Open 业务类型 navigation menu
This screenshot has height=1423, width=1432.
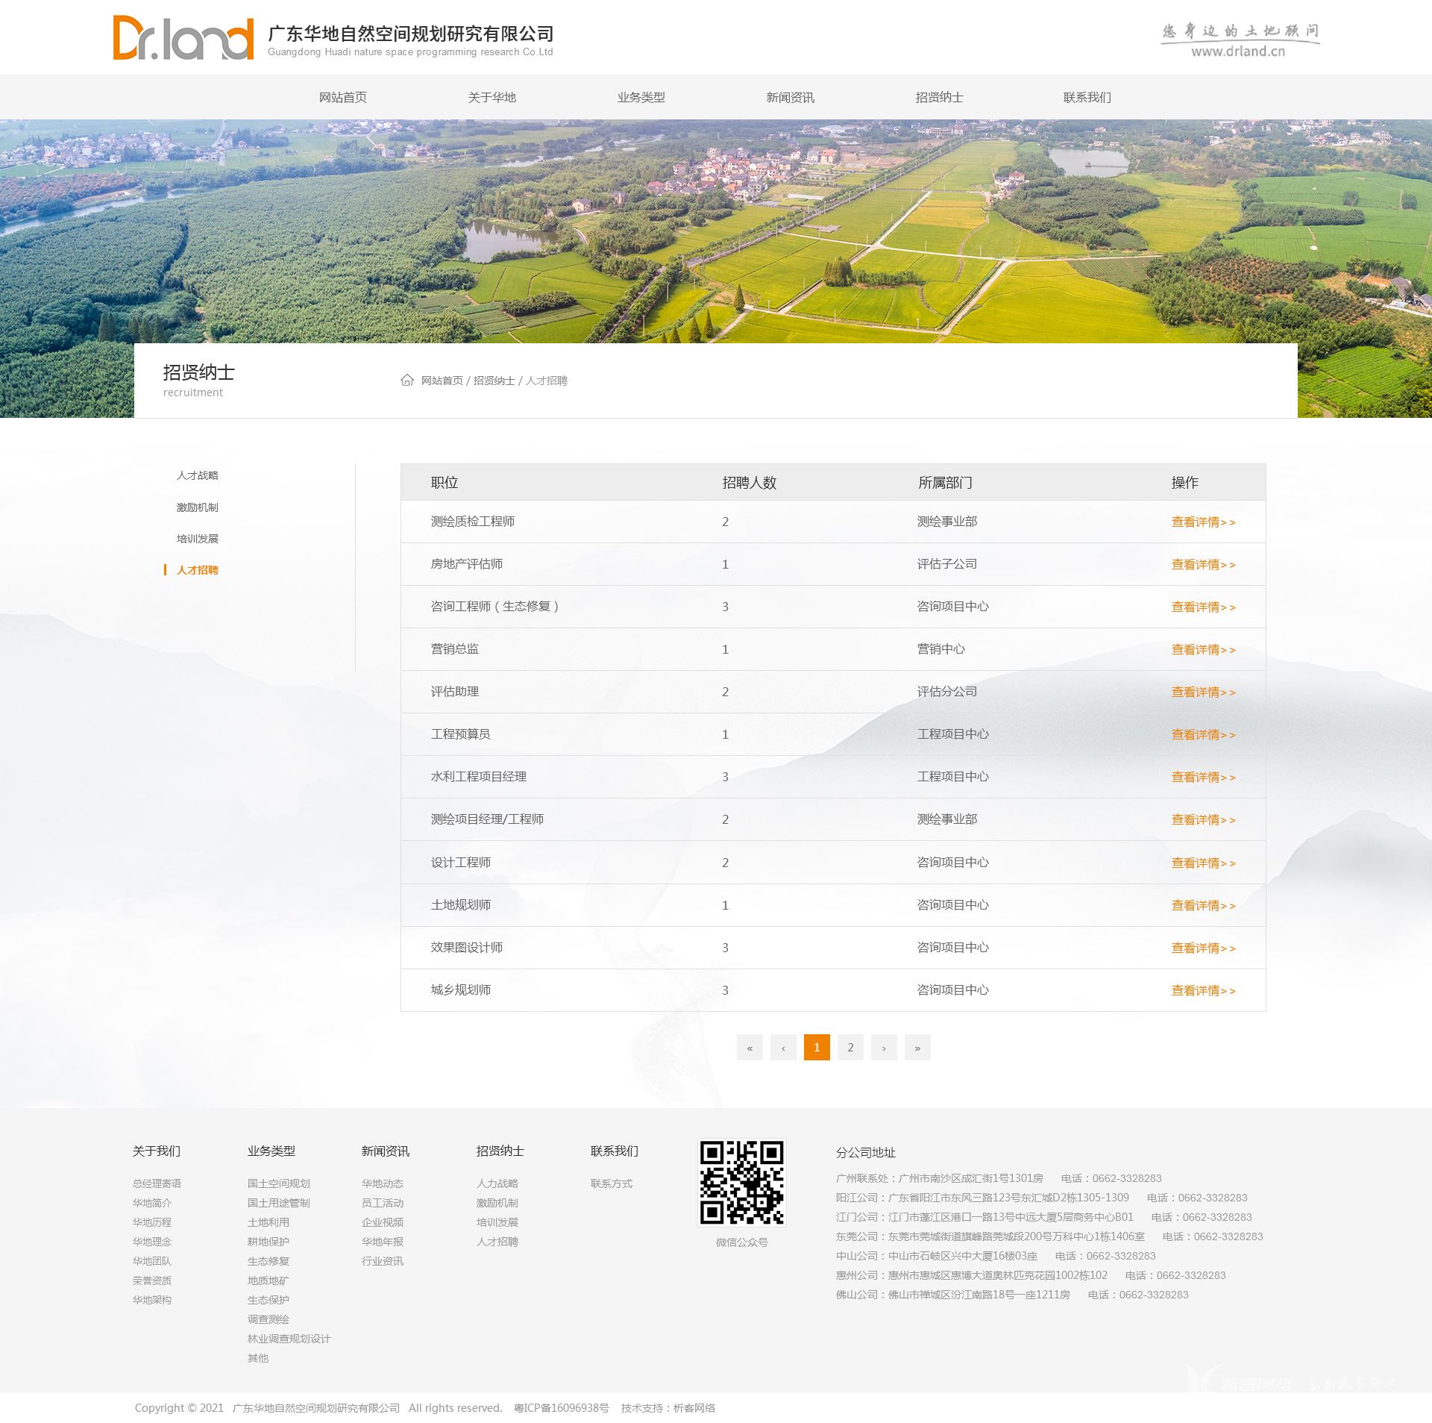tap(641, 98)
